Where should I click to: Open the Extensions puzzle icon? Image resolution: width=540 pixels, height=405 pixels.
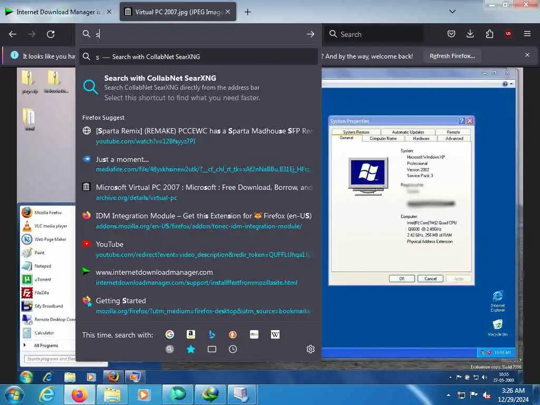(x=489, y=34)
